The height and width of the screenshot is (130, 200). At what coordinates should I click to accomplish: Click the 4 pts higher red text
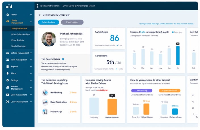click(x=103, y=90)
